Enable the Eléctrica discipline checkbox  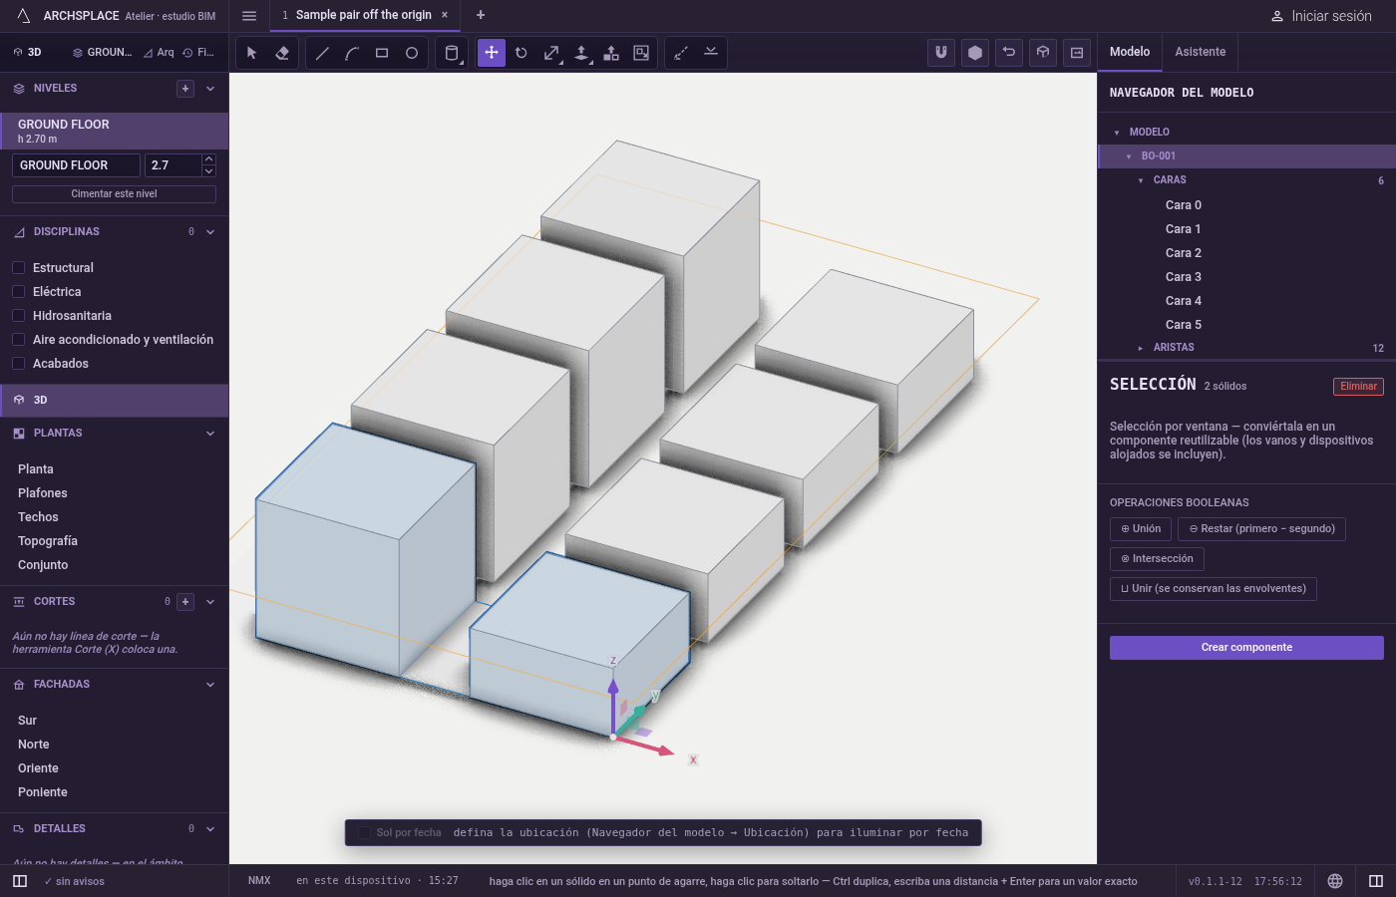(18, 292)
